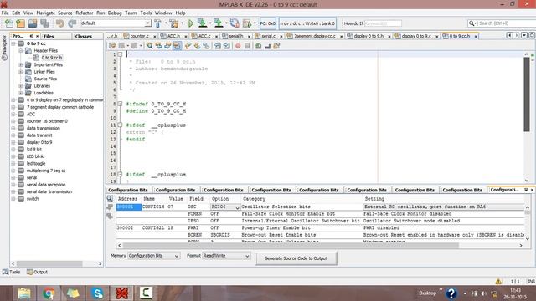Select the 'lcd 8 bit' project

pos(33,150)
